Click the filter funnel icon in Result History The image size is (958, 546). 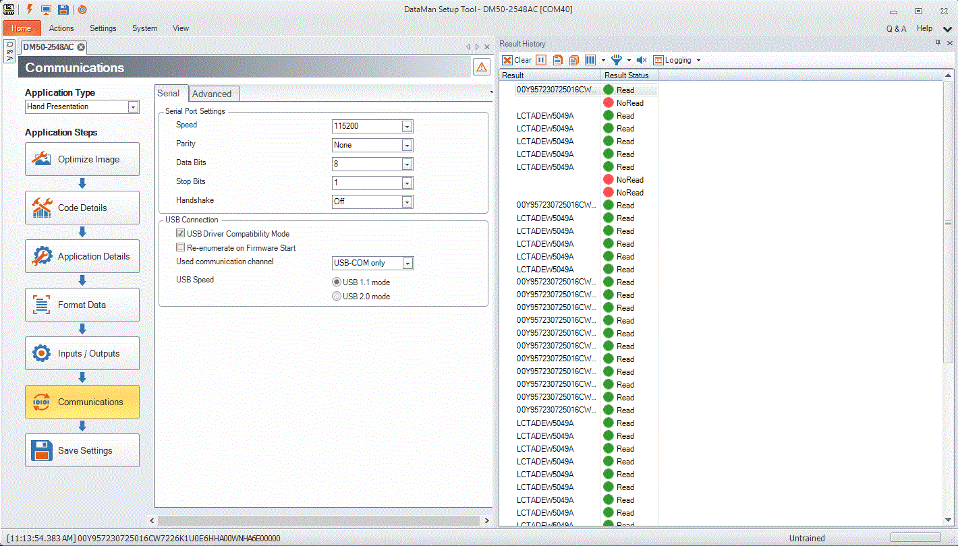[x=616, y=60]
